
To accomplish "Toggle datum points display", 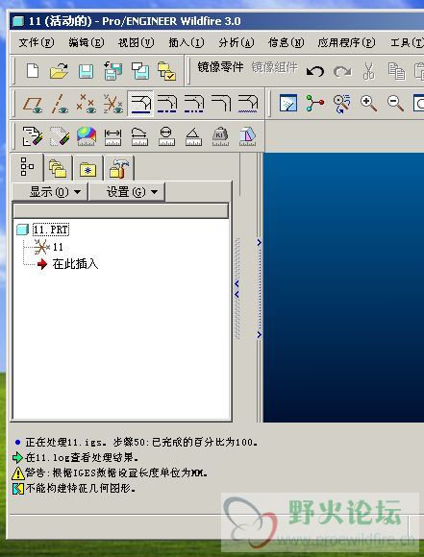I will click(87, 104).
